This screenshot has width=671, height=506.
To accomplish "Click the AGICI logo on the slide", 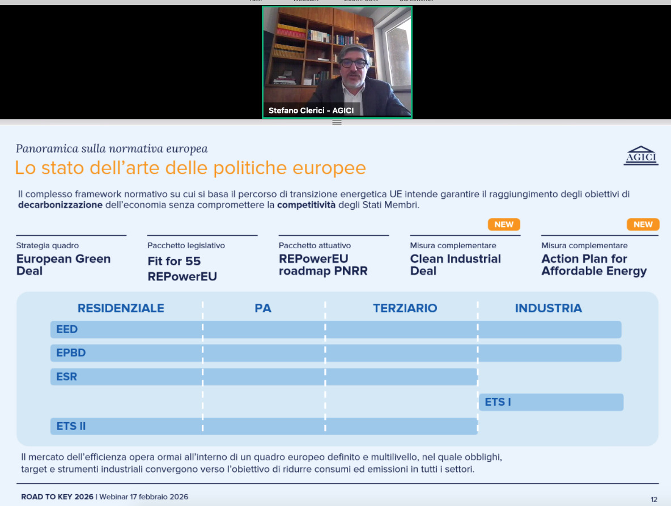I will [x=640, y=155].
